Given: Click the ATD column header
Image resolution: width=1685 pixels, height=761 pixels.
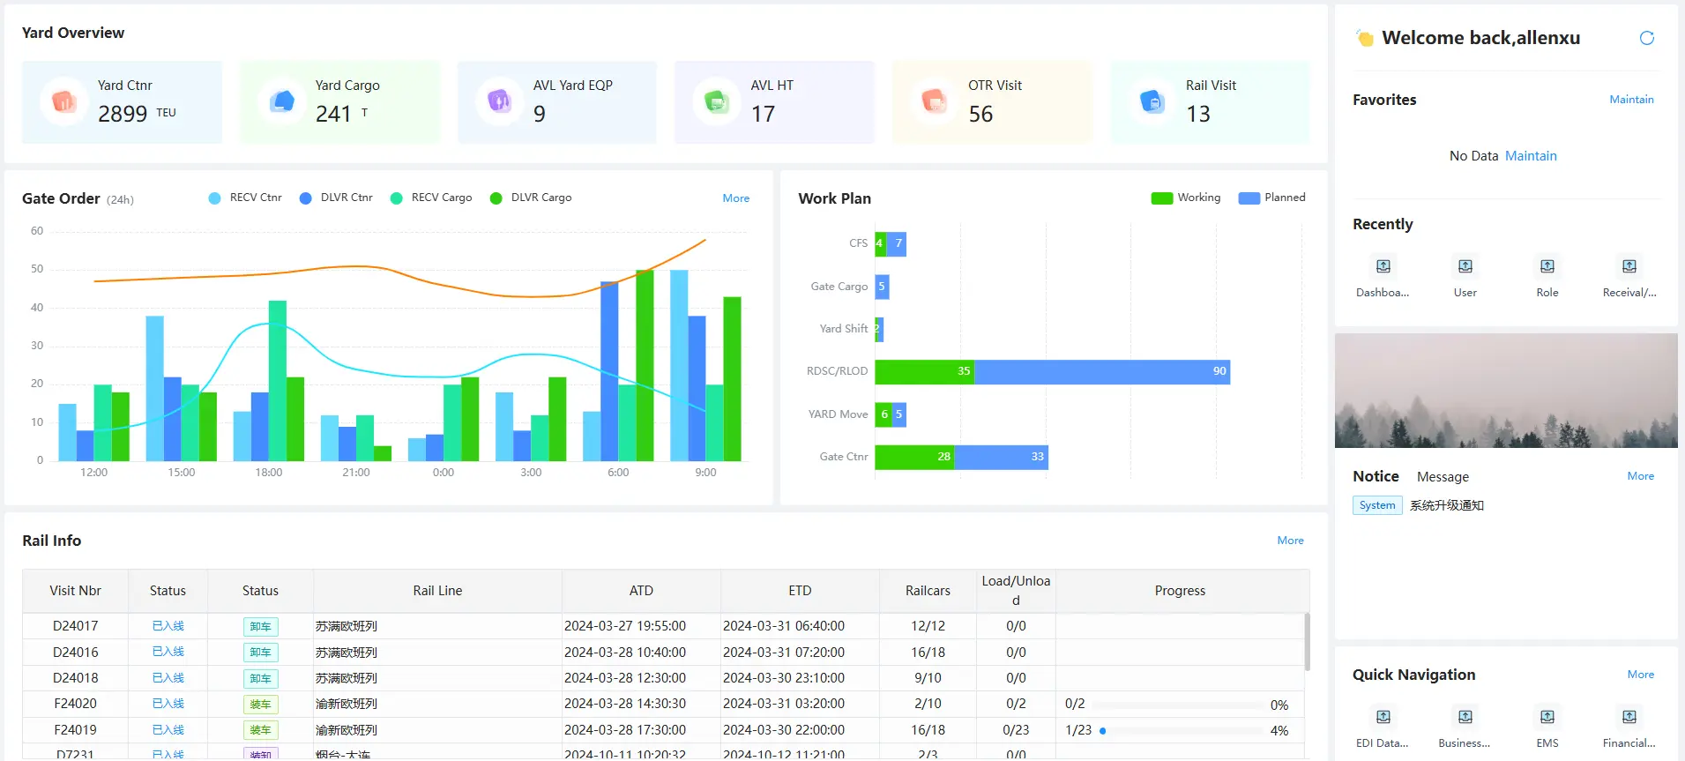Looking at the screenshot, I should click(x=641, y=591).
